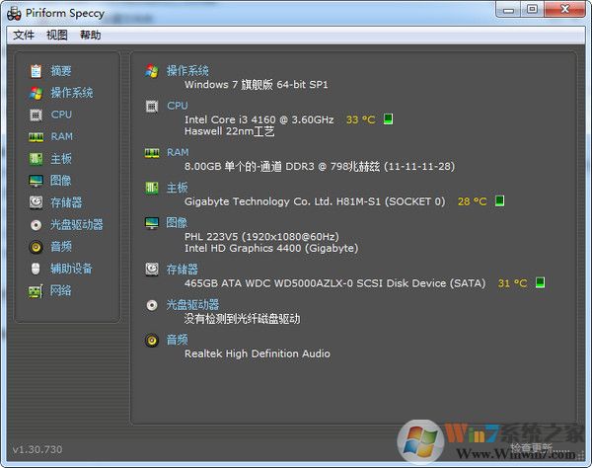Click the v1.30.730 version label
The width and height of the screenshot is (592, 468).
38,449
